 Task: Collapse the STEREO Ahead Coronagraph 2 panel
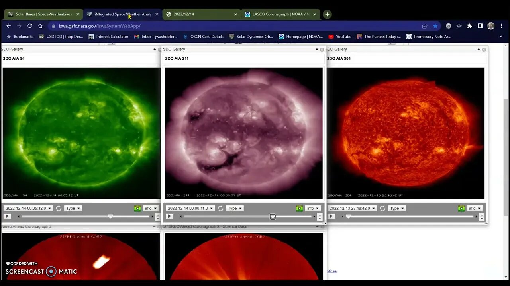(155, 226)
